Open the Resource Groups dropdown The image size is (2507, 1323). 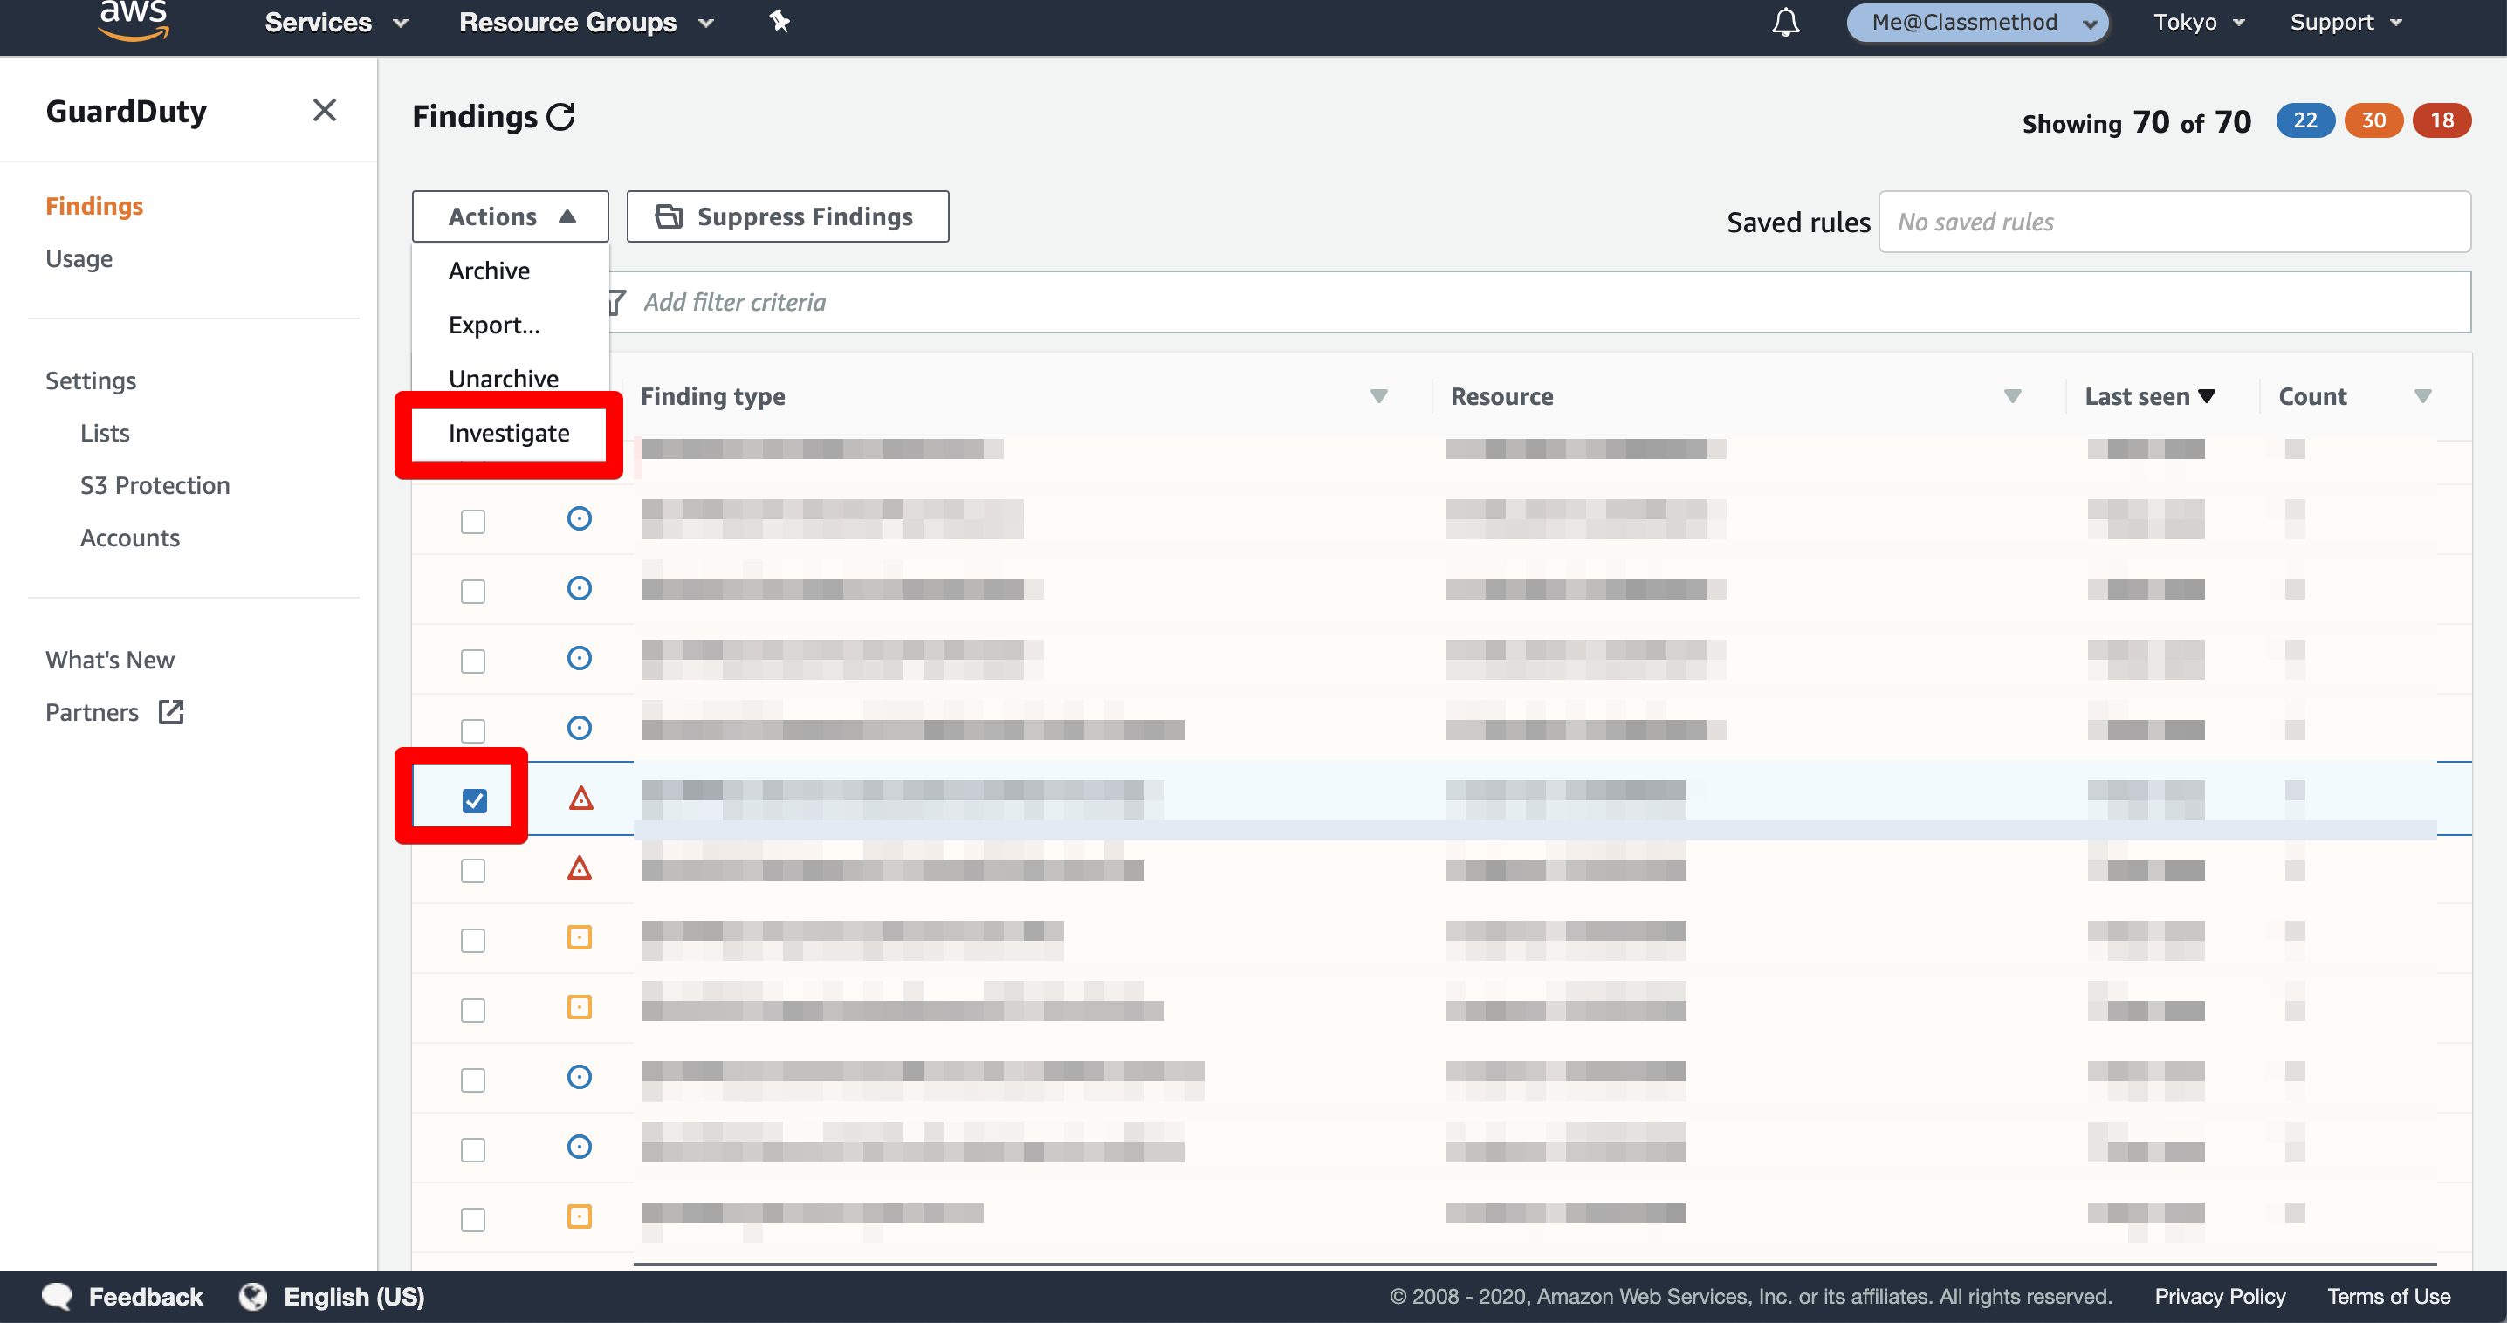[x=586, y=23]
